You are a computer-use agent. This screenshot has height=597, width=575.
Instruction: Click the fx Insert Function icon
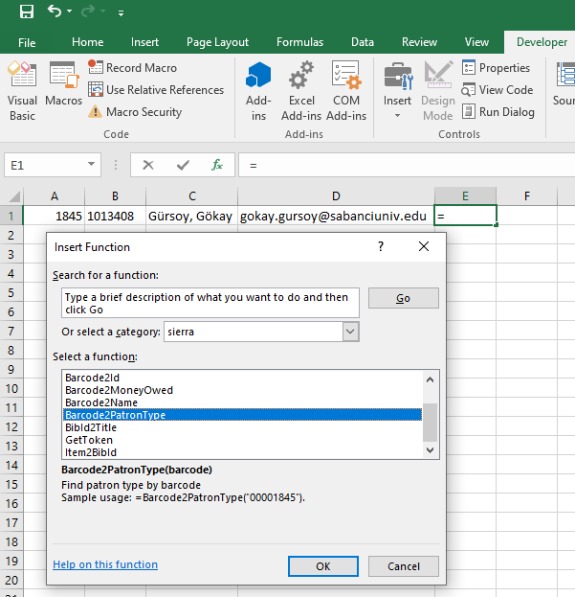[x=217, y=165]
